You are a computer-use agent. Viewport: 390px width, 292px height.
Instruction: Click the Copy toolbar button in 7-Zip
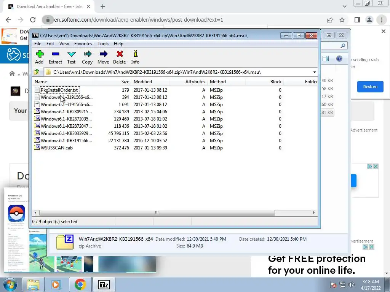pyautogui.click(x=87, y=57)
